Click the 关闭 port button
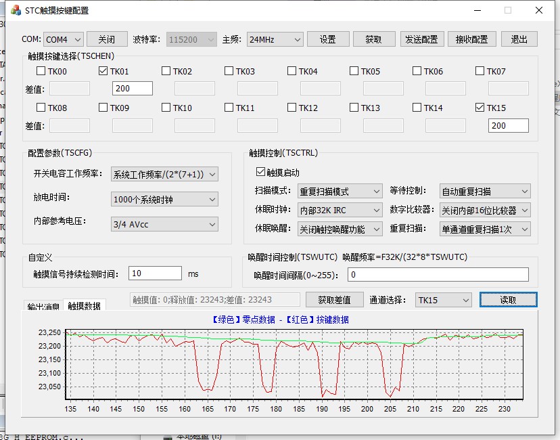 pyautogui.click(x=107, y=39)
